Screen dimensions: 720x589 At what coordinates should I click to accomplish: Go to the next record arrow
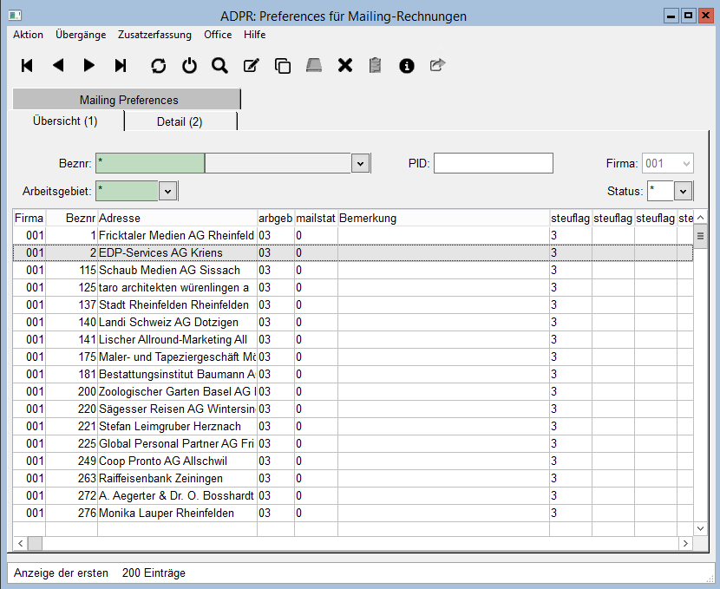pos(88,65)
